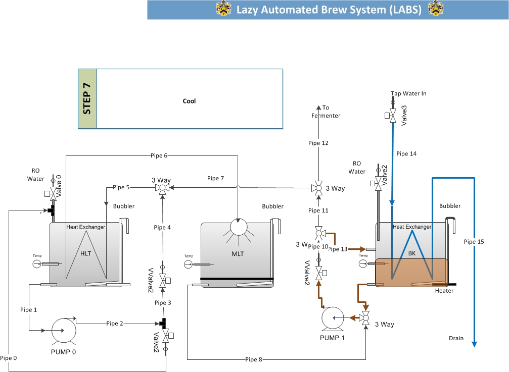This screenshot has width=509, height=372.
Task: Select the 3 Way valve joining Pipe 5 and Pipe 7
Action: (x=162, y=188)
